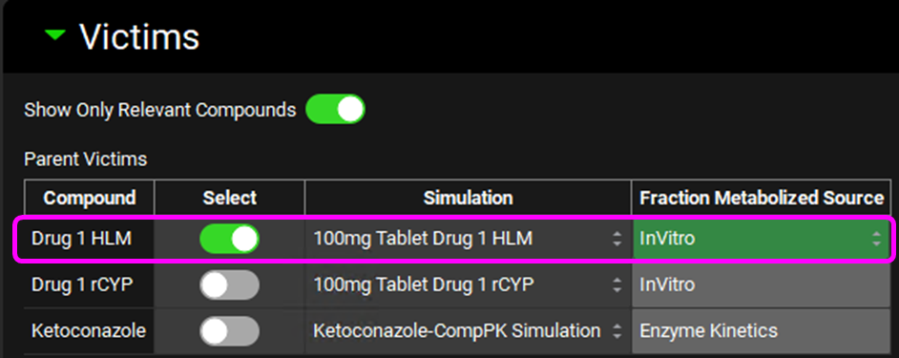899x358 pixels.
Task: Enable the Ketoconazole select toggle
Action: [x=229, y=330]
